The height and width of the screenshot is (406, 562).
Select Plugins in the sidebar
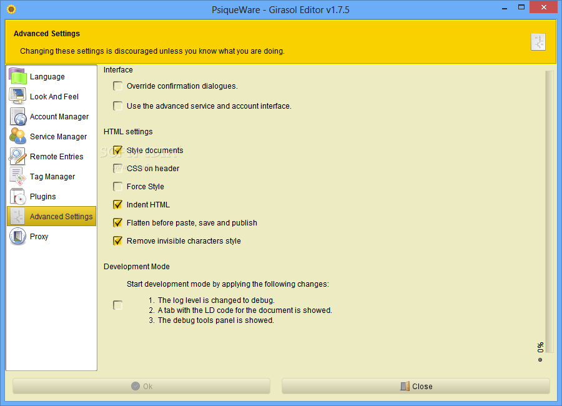click(x=52, y=197)
